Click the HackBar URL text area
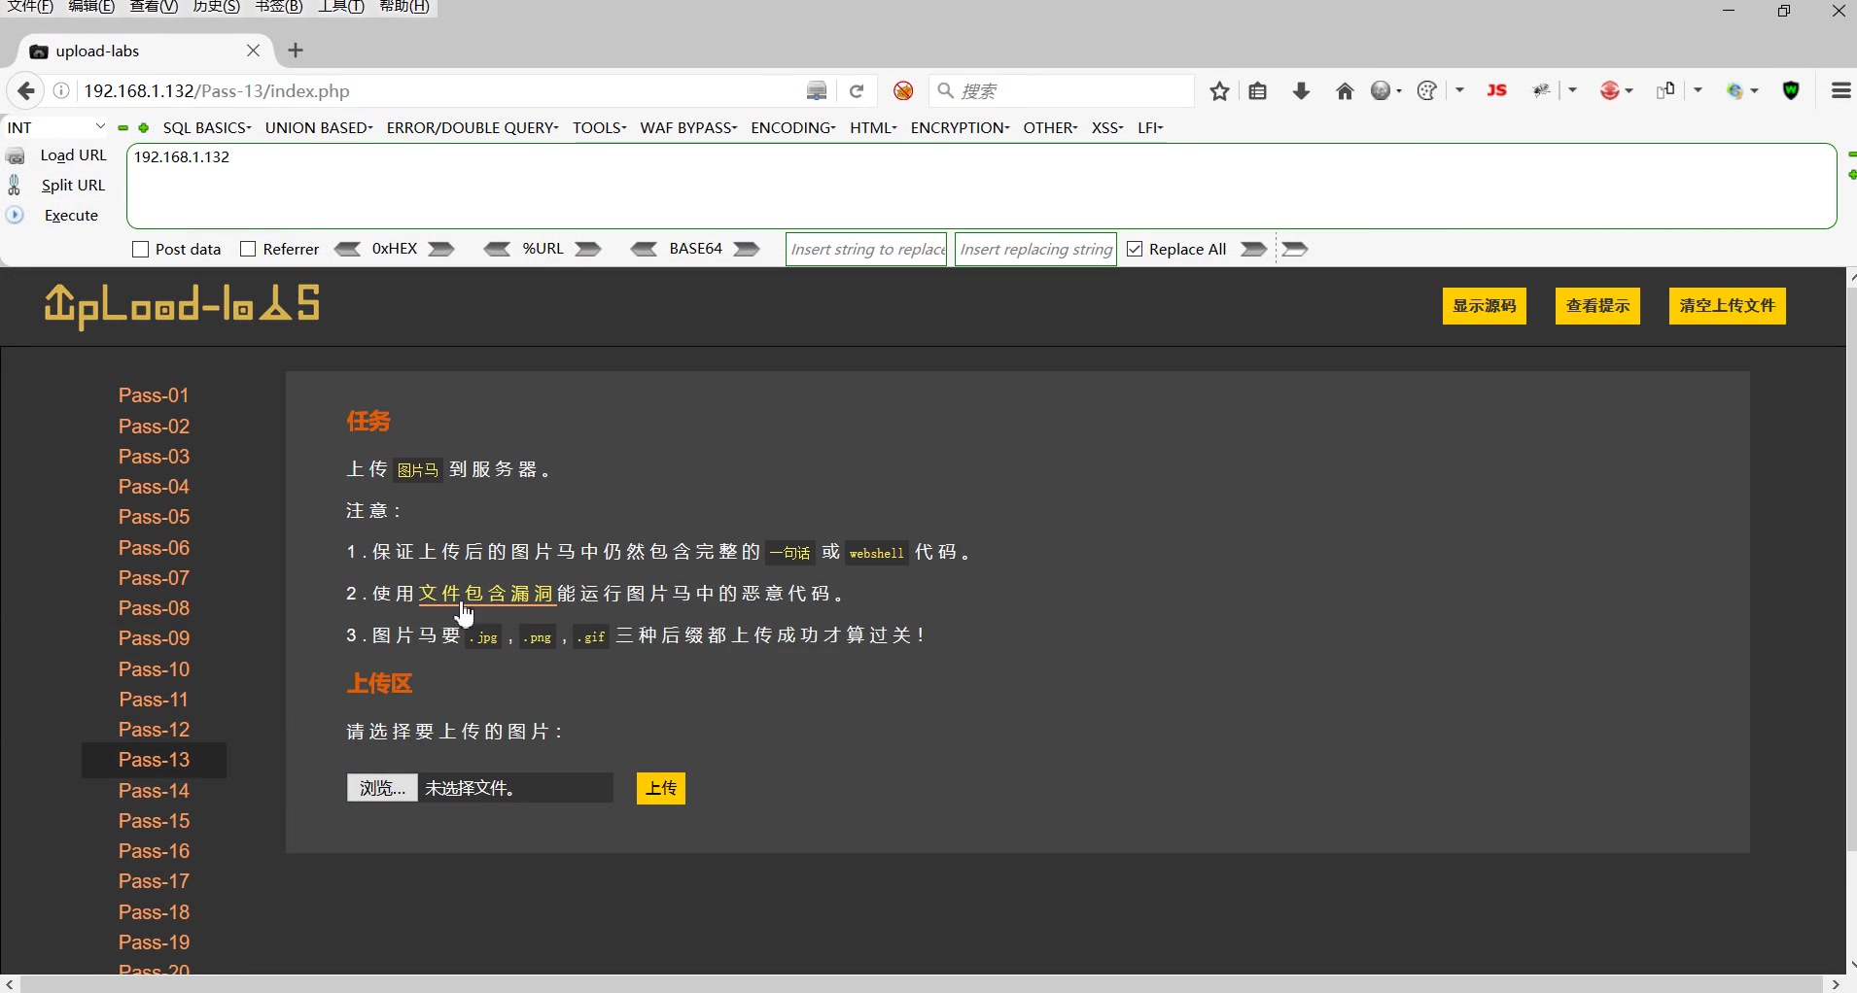 981,186
